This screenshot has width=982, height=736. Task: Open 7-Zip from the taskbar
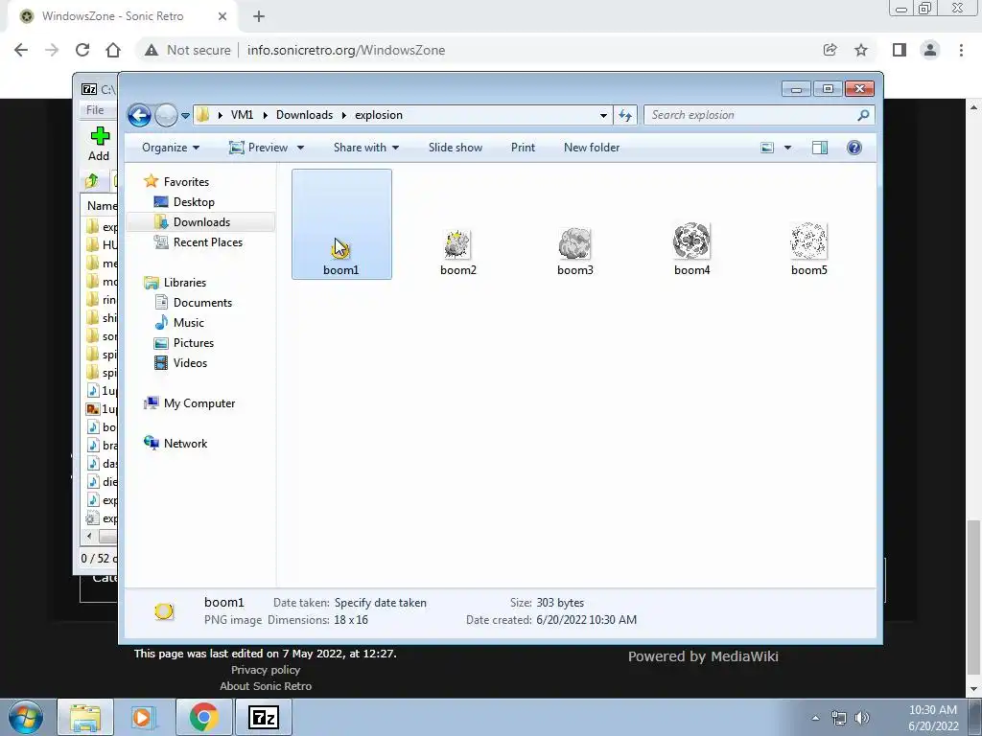(263, 717)
